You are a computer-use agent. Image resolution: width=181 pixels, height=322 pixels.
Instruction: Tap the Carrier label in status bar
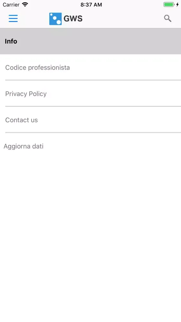pos(11,5)
